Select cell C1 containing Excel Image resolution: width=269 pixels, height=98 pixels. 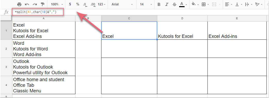click(x=129, y=30)
